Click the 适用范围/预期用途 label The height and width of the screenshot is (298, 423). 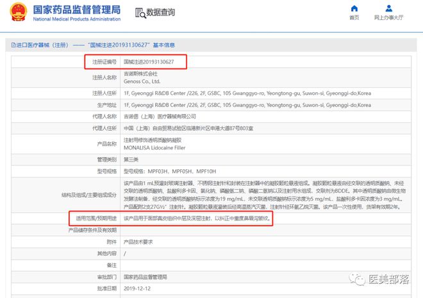click(96, 218)
